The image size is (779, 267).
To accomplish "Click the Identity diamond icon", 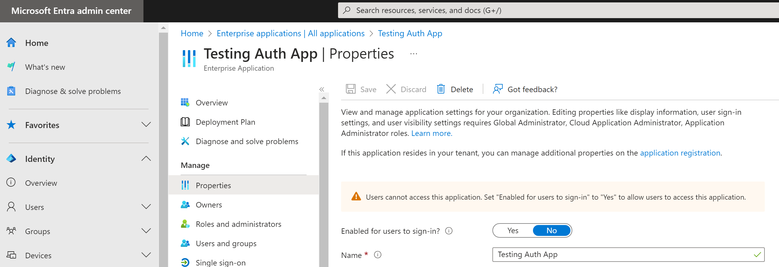I will (11, 159).
